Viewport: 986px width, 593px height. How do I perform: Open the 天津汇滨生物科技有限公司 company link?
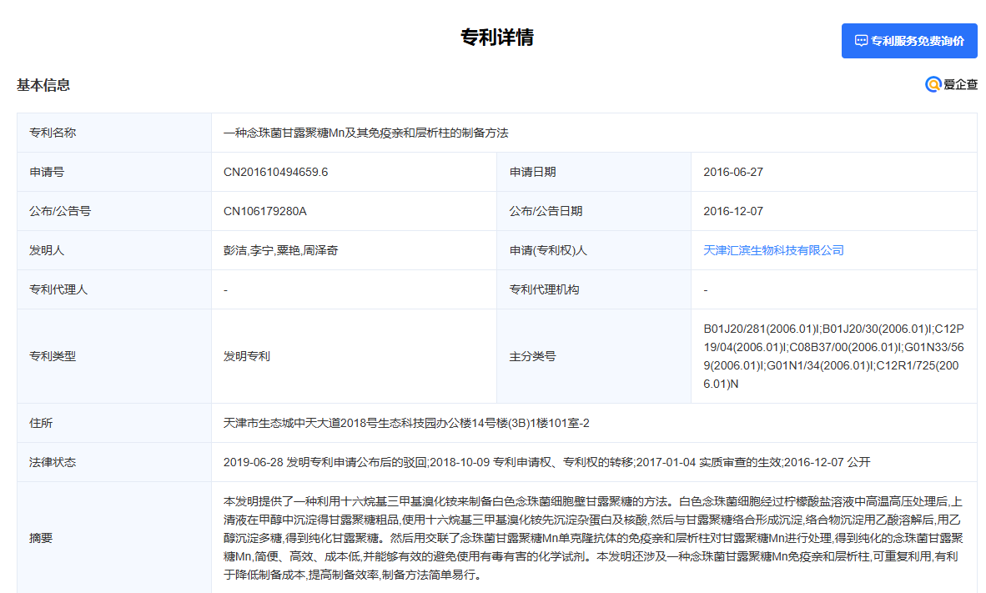point(773,250)
